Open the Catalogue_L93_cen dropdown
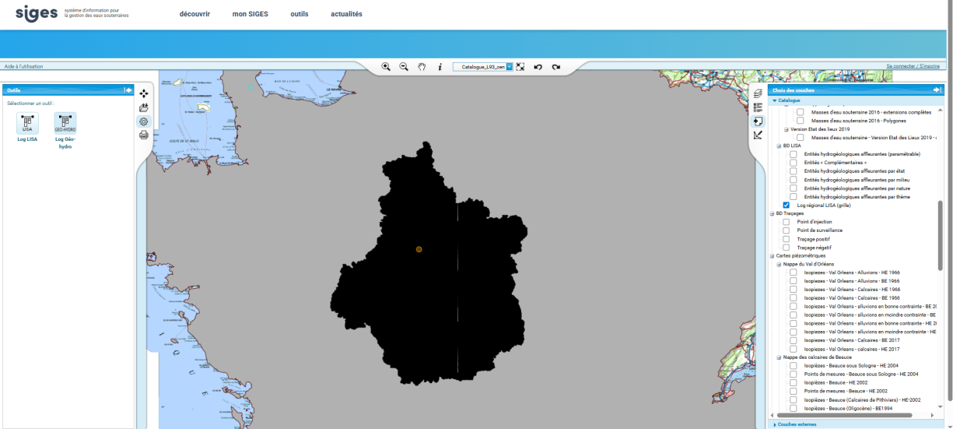 510,67
